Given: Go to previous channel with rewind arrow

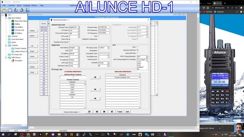Looking at the screenshot, I should [97, 112].
